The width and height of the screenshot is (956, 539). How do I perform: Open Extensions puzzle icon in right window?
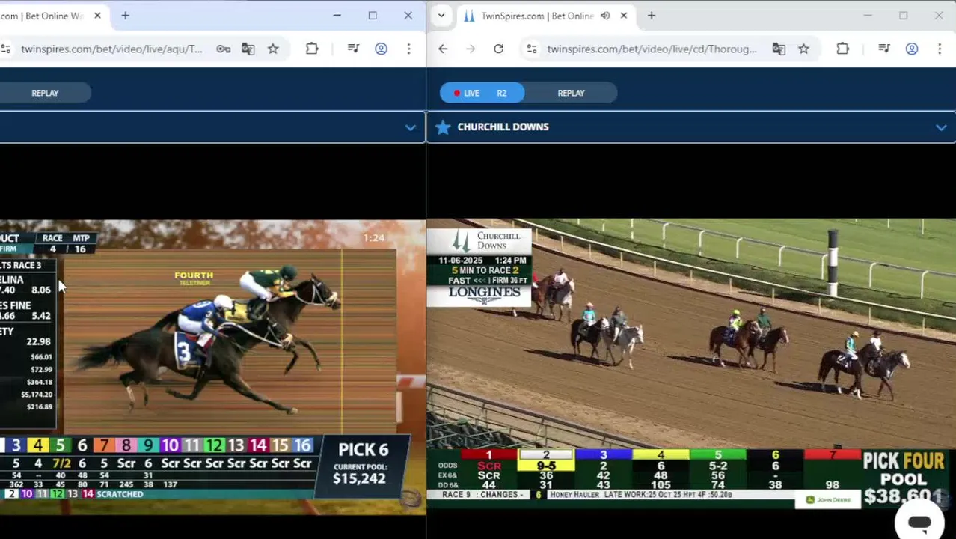point(842,49)
